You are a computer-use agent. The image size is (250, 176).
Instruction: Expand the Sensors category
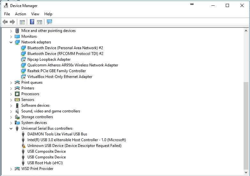point(11,100)
